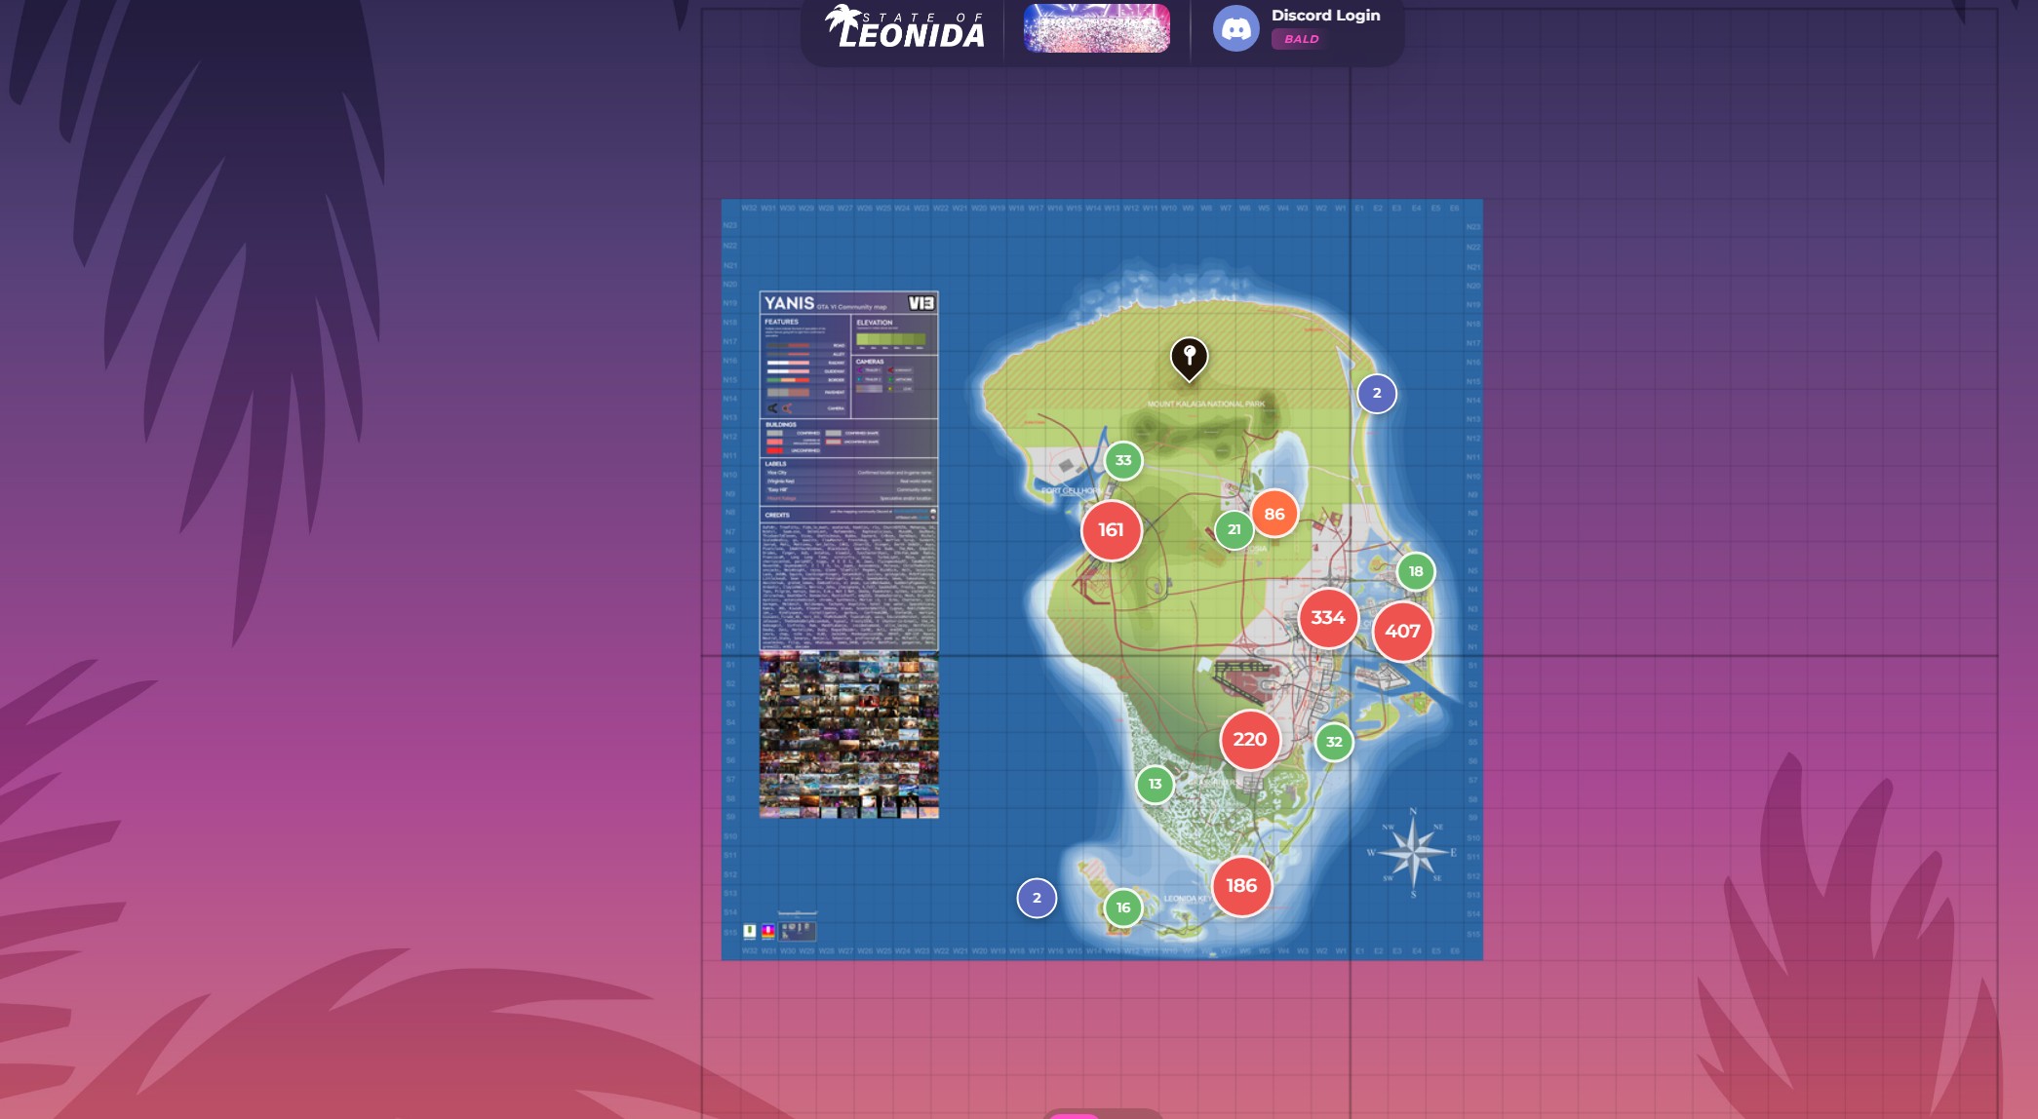The width and height of the screenshot is (2038, 1119).
Task: Click the BALD badge under Discord Login
Action: [1301, 39]
